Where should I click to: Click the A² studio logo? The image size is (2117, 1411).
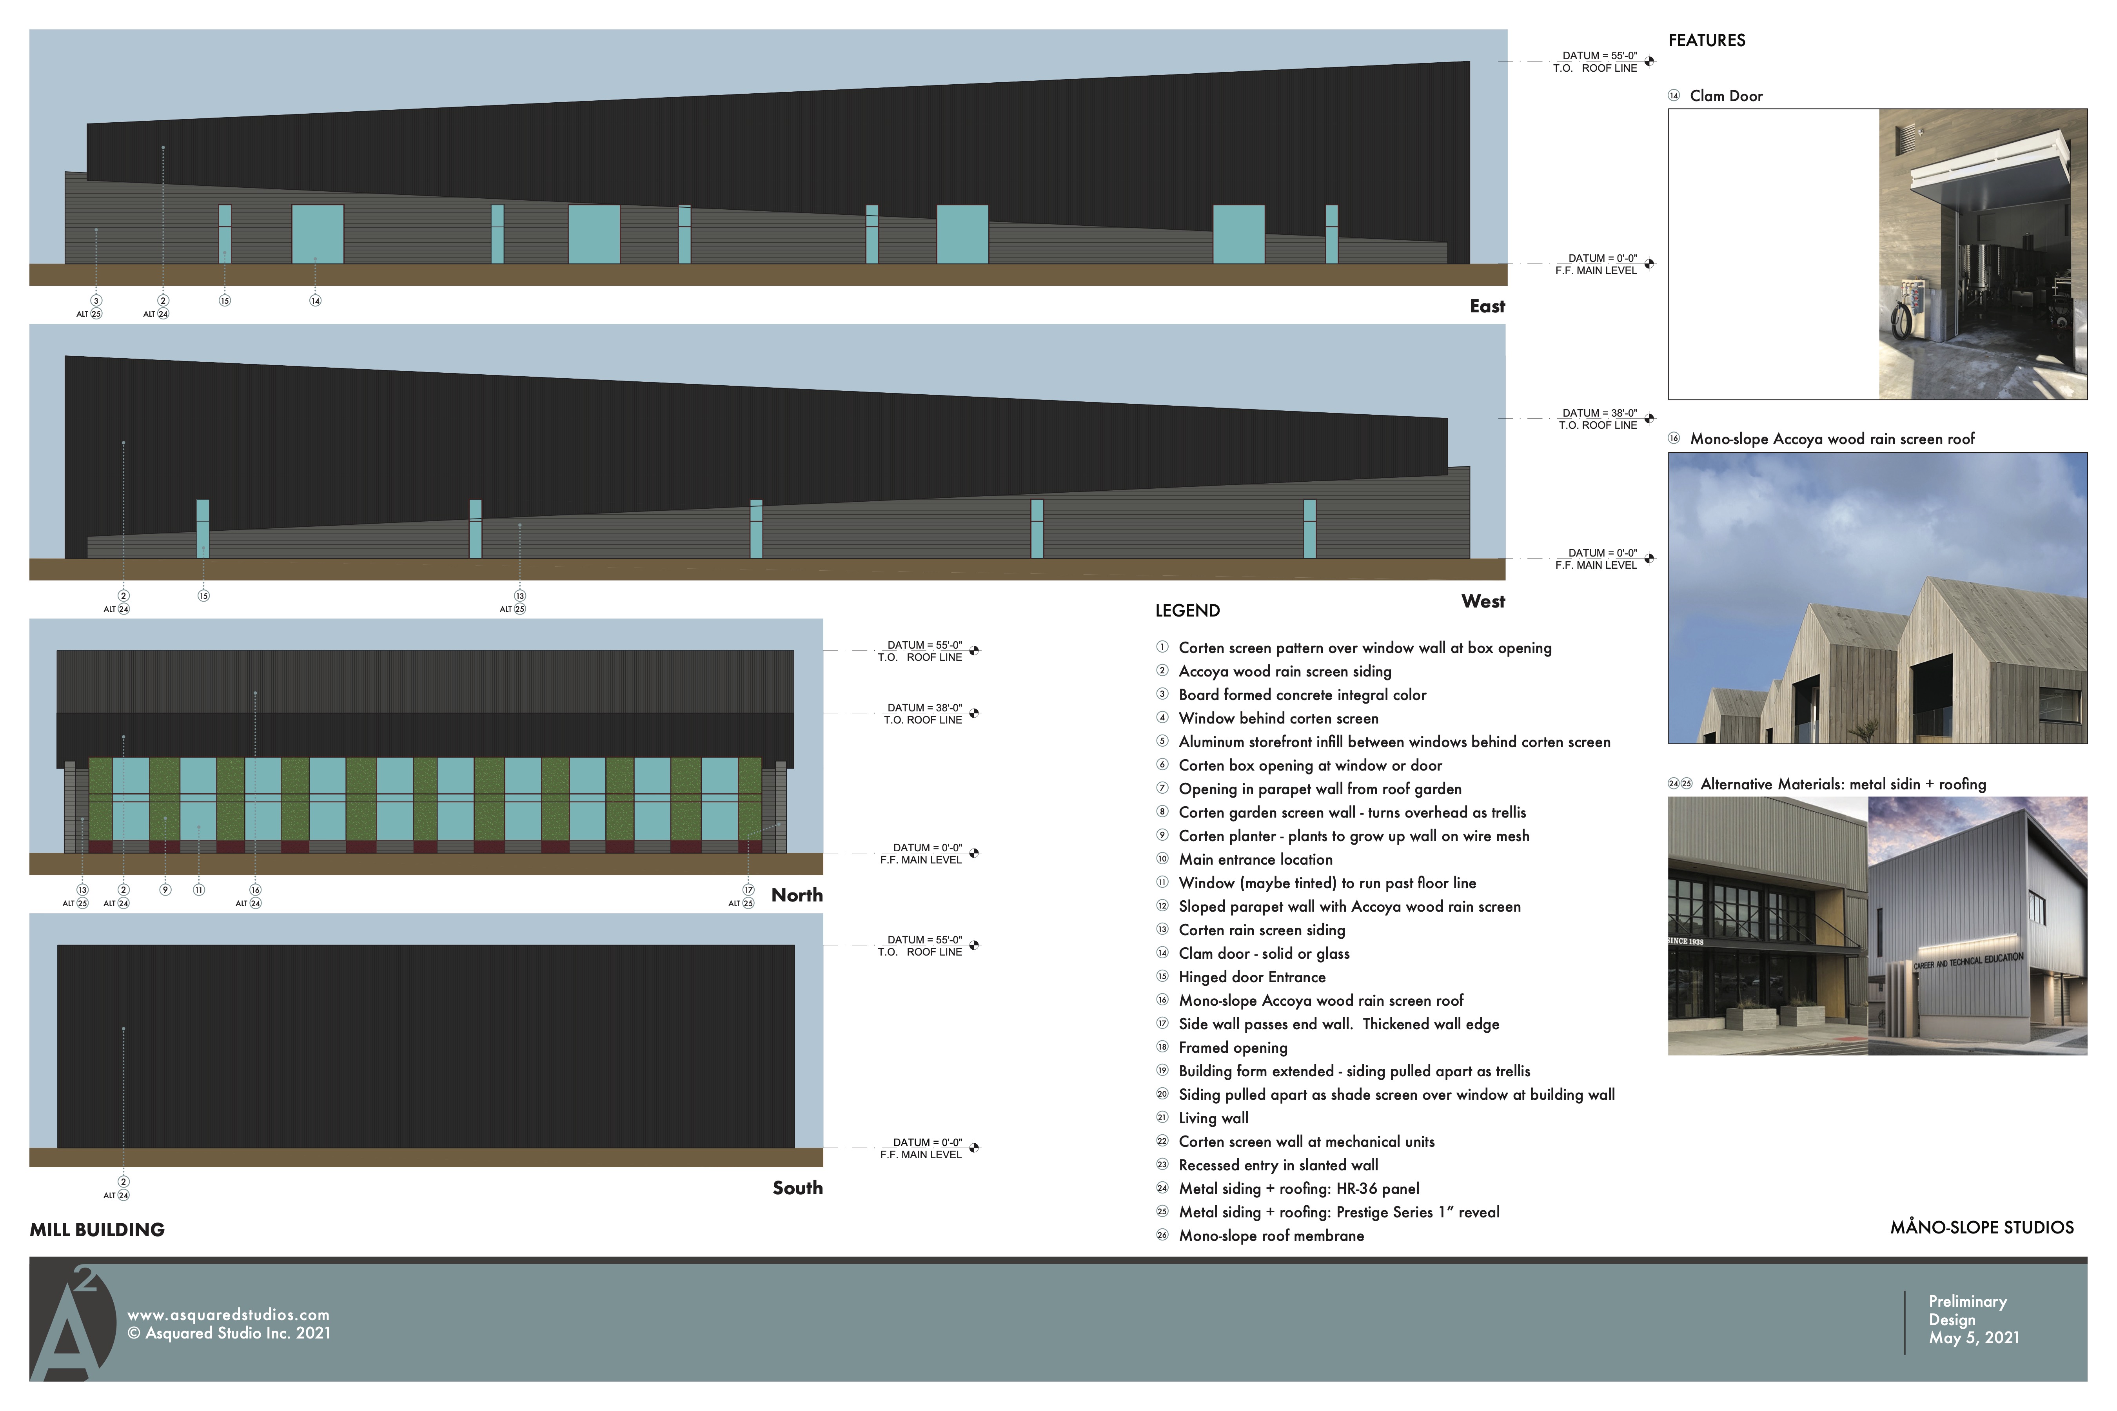(72, 1323)
